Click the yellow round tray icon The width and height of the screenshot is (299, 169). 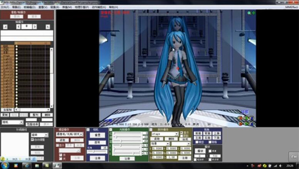click(x=264, y=166)
